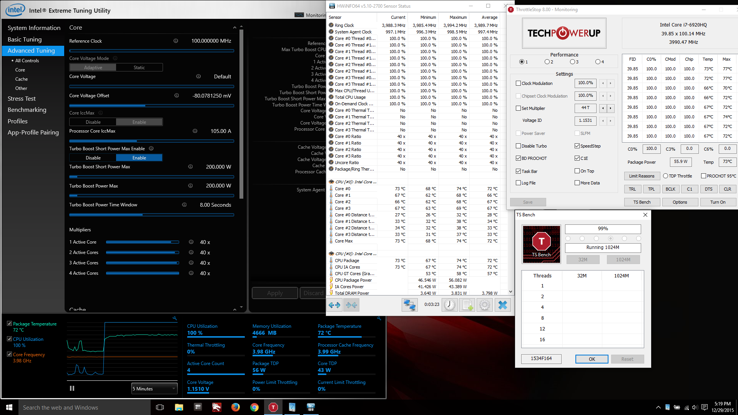Click Search the web and Windows box

[x=85, y=407]
